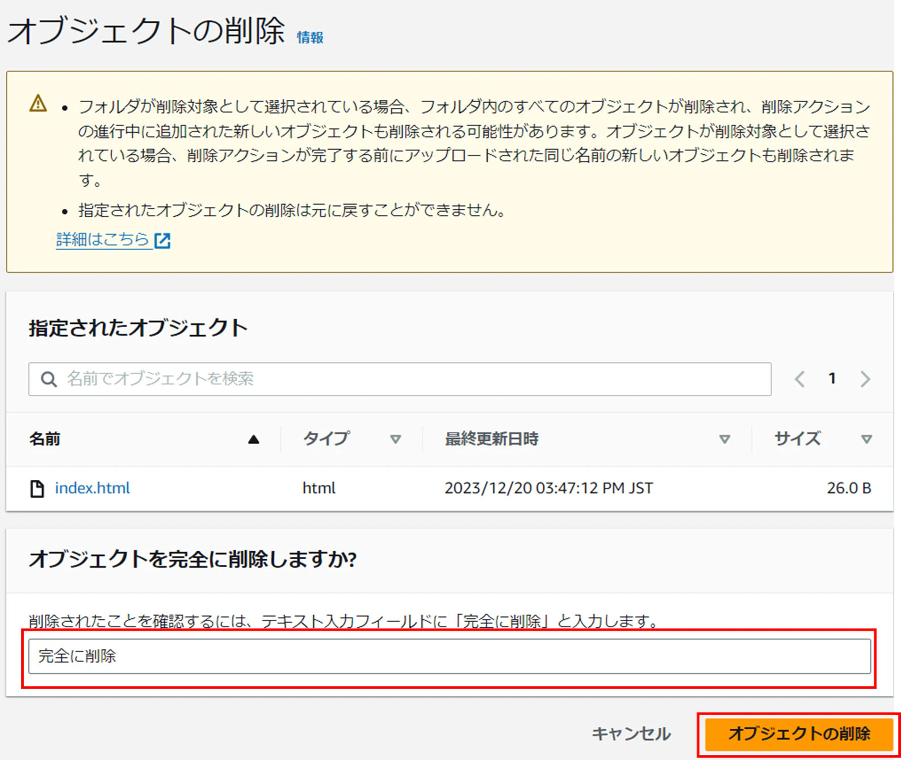Click the html type cell for index.html
This screenshot has width=901, height=760.
click(x=319, y=488)
